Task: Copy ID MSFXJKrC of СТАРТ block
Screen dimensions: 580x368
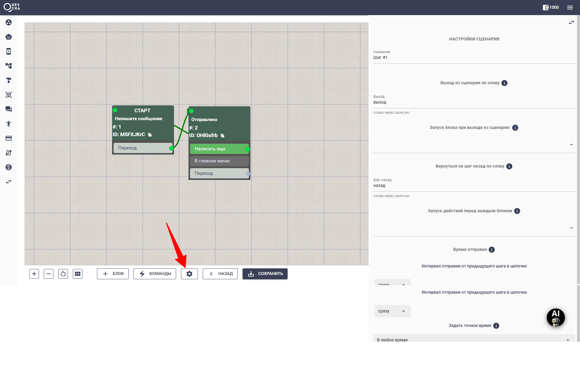Action: (x=150, y=135)
